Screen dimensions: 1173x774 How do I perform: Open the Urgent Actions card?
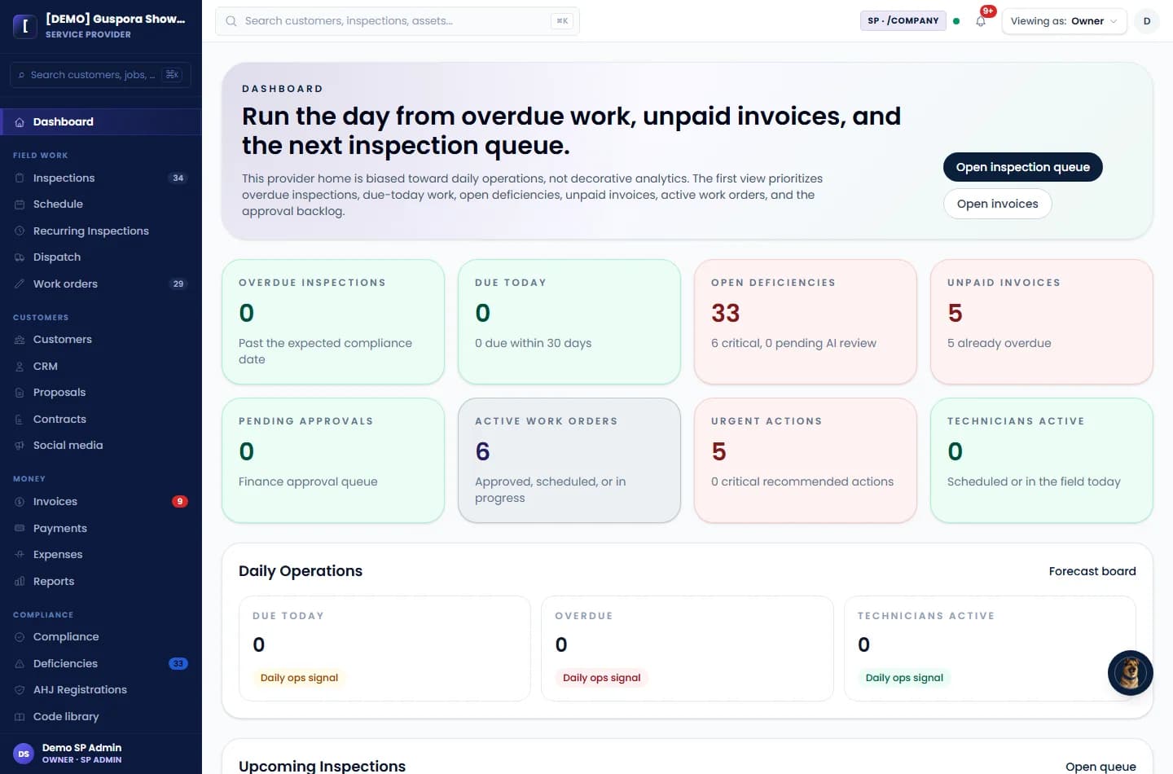806,460
